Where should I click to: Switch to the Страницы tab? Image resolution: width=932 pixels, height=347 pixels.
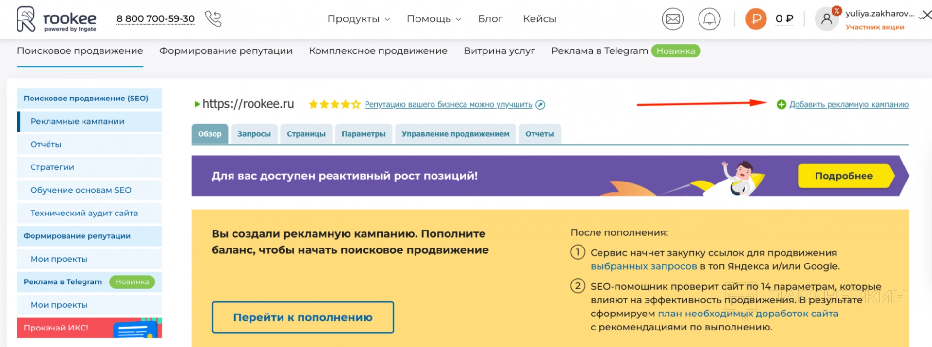pyautogui.click(x=306, y=134)
